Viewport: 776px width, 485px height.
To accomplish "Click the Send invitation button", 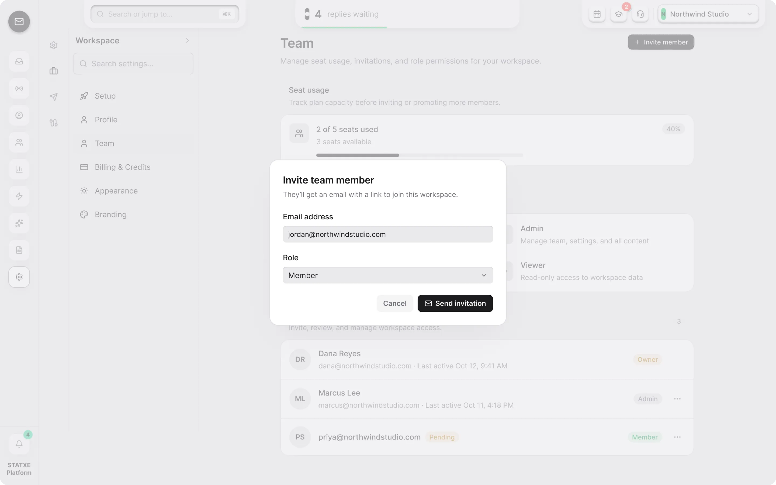I will click(x=455, y=303).
